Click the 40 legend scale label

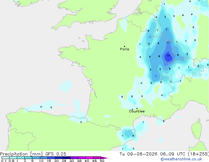pos(87,161)
